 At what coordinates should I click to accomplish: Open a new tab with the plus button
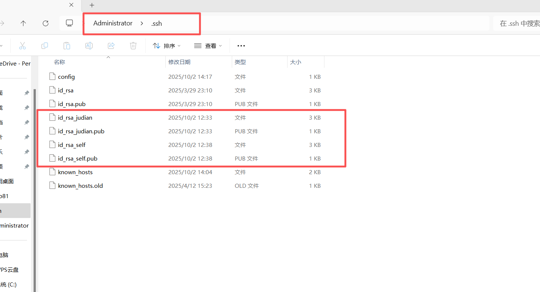92,5
